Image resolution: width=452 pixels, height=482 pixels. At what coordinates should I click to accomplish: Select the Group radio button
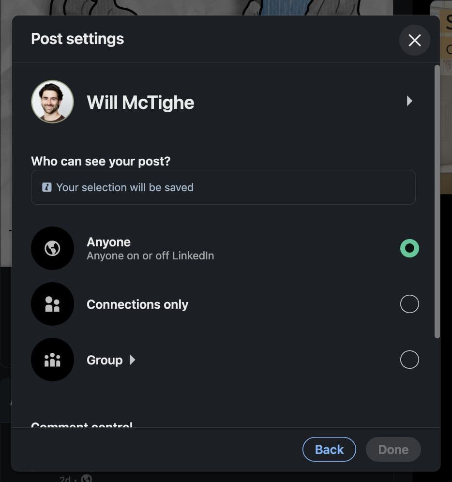[x=409, y=360]
